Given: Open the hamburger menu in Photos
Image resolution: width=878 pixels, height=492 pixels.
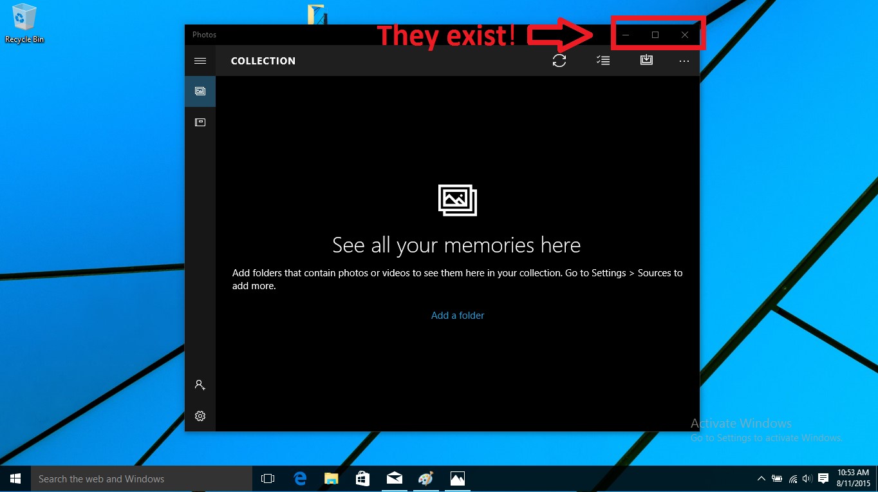Looking at the screenshot, I should [x=200, y=61].
